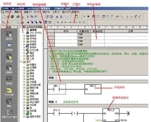Viewport: 151px width, 122px height.
Task: Expand the 调用子程序 instruction folder
Action: pos(24,117)
